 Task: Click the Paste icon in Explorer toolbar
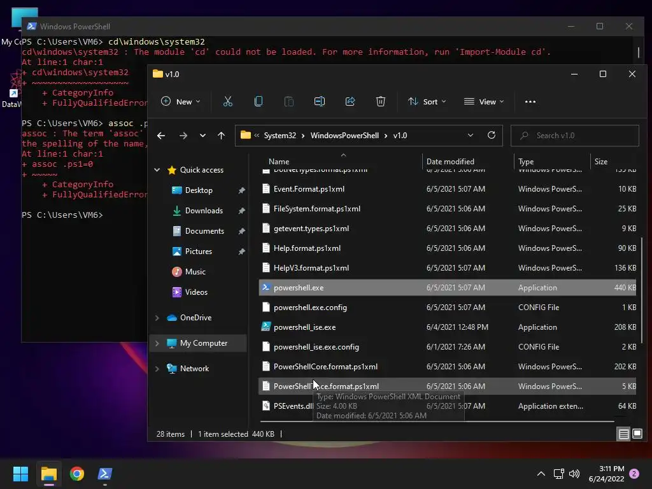coord(288,101)
